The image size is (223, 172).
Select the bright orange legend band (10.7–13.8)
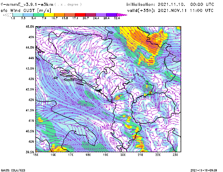pos(59,15)
